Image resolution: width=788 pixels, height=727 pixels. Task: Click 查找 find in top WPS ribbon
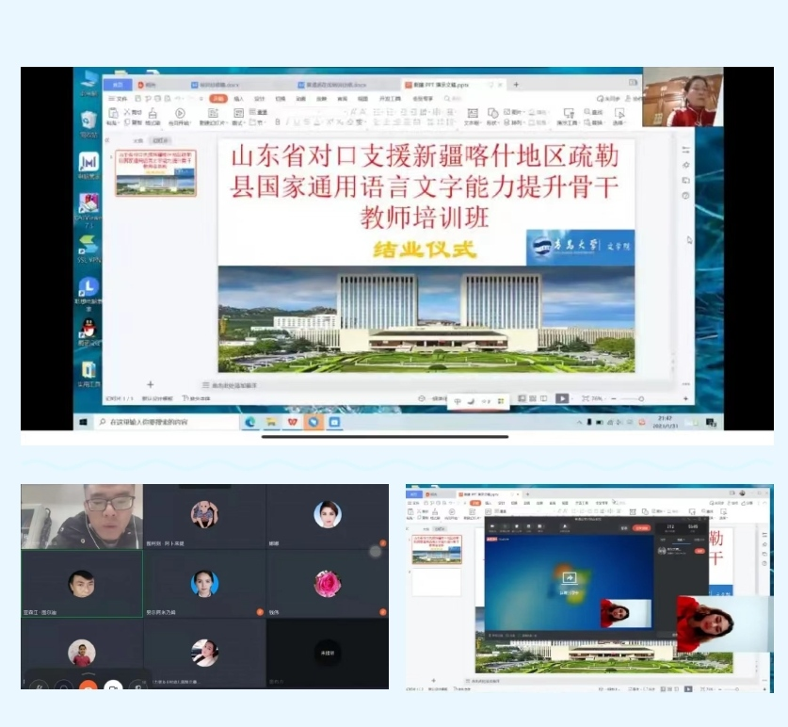pyautogui.click(x=593, y=112)
